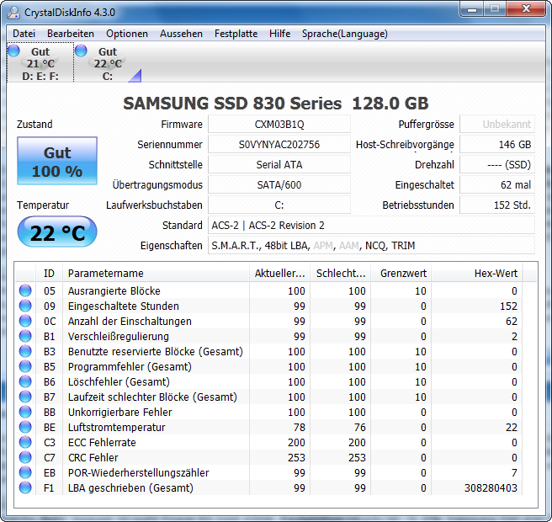The width and height of the screenshot is (552, 522).
Task: Click the Betriebsstunden value 152 Std.
Action: (497, 205)
